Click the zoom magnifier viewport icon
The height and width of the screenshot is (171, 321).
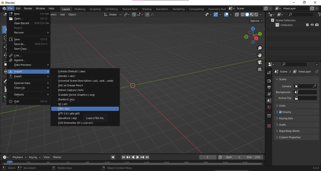pos(260,48)
